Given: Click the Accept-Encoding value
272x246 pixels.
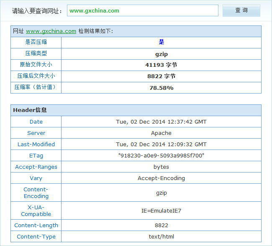Looking at the screenshot, I should click(x=162, y=178).
